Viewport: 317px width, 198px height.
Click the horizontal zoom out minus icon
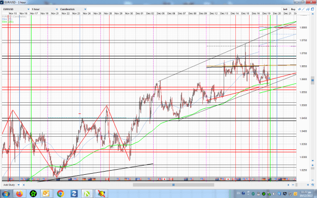293,185
